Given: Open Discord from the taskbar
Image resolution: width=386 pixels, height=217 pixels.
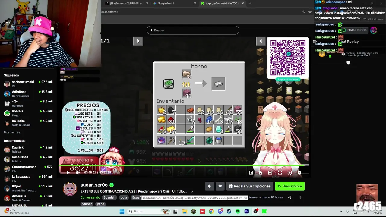Looking at the screenshot, I should tap(220, 212).
